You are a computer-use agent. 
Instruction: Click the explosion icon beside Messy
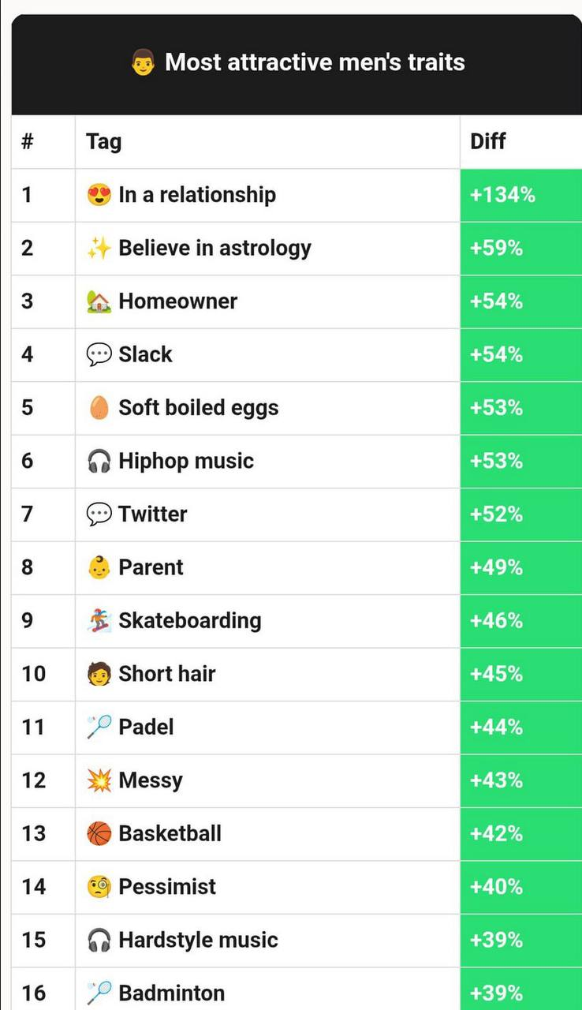[99, 780]
